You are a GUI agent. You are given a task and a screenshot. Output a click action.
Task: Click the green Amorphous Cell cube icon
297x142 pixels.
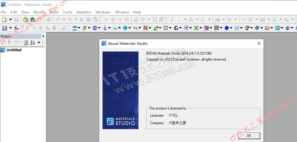[x=84, y=28]
